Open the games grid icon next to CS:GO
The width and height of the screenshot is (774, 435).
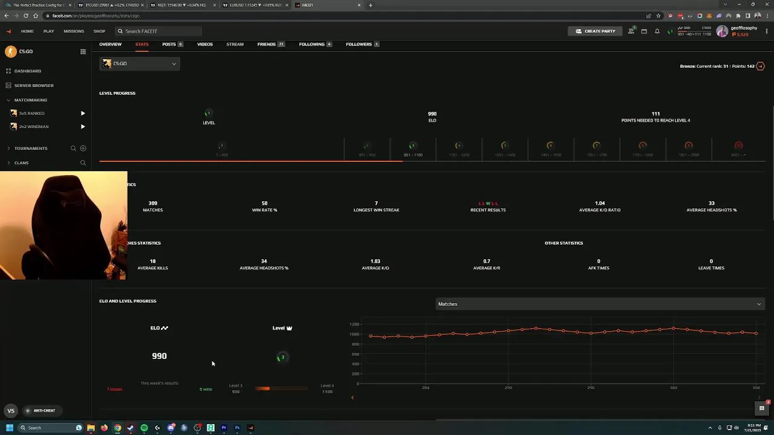coord(83,51)
